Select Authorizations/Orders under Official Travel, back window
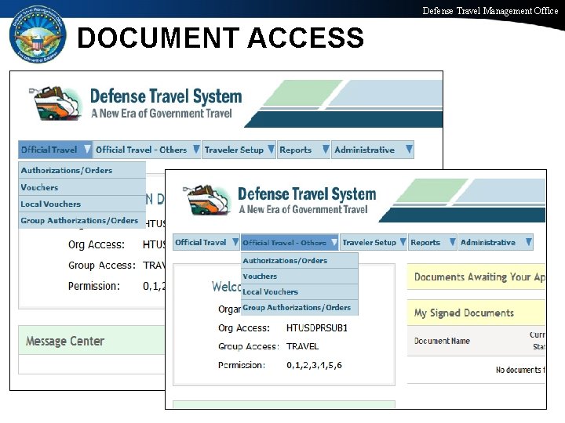The image size is (565, 423). (x=82, y=170)
